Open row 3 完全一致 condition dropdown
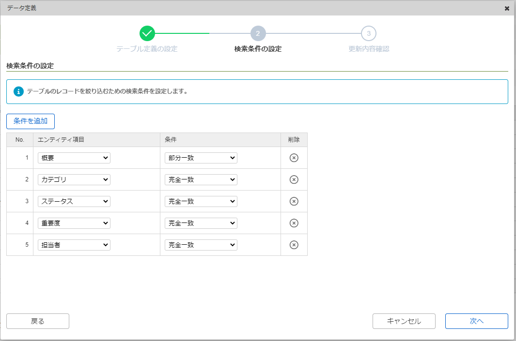516x341 pixels. tap(201, 201)
